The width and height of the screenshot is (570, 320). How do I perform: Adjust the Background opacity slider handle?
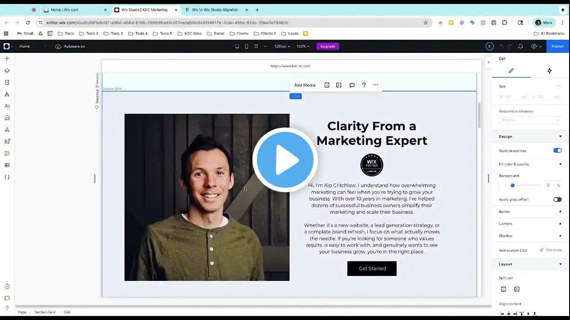click(513, 185)
